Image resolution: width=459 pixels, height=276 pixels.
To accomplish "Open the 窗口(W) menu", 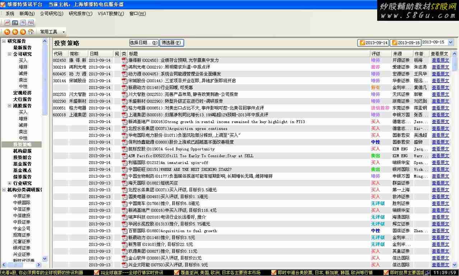I will point(137,14).
